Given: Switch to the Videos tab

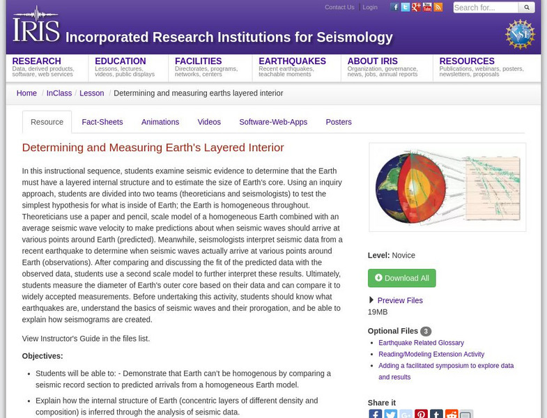Looking at the screenshot, I should click(209, 122).
